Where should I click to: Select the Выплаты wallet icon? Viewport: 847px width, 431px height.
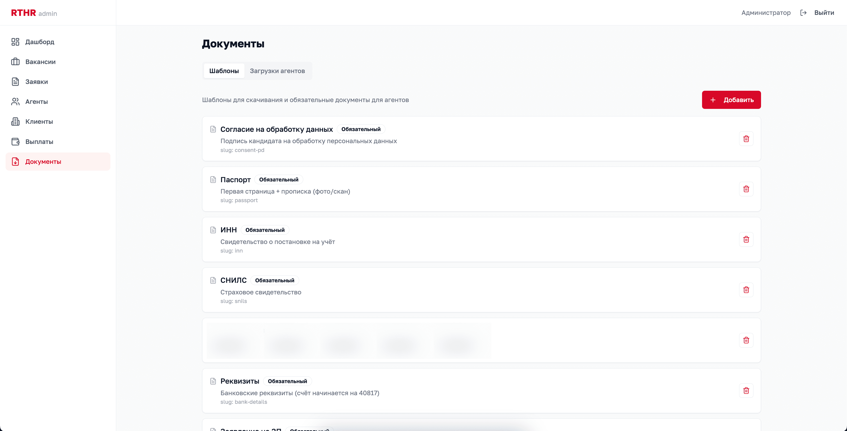[x=15, y=141]
